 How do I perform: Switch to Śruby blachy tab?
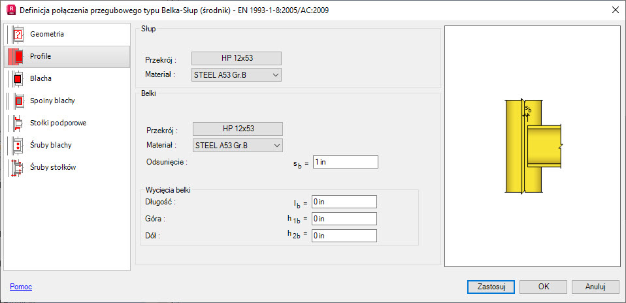(67, 146)
